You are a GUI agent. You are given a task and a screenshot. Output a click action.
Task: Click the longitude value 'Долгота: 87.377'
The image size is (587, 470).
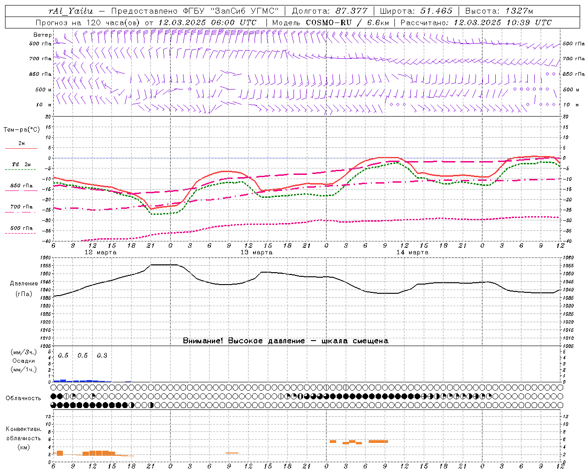click(329, 11)
